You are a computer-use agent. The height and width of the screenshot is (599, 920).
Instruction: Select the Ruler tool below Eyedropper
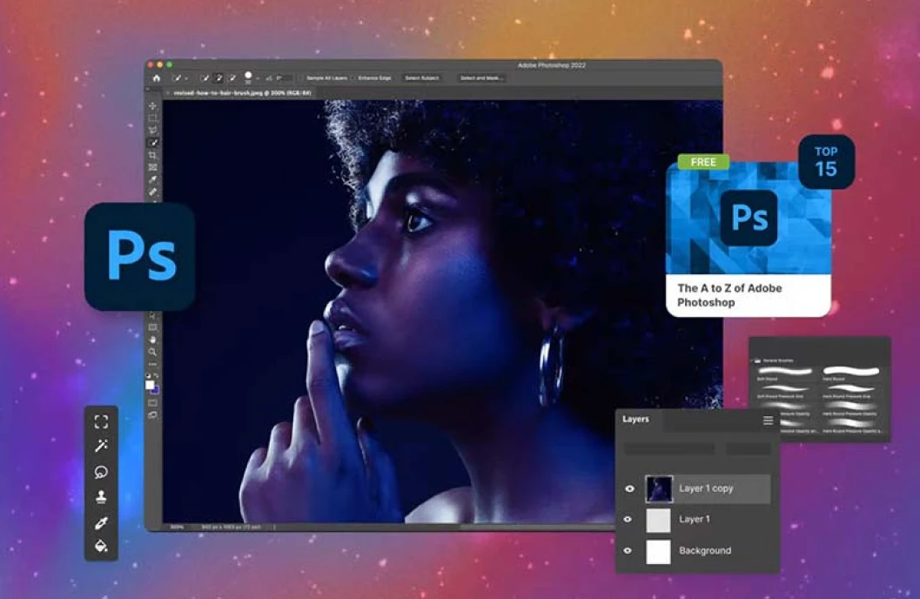[152, 192]
